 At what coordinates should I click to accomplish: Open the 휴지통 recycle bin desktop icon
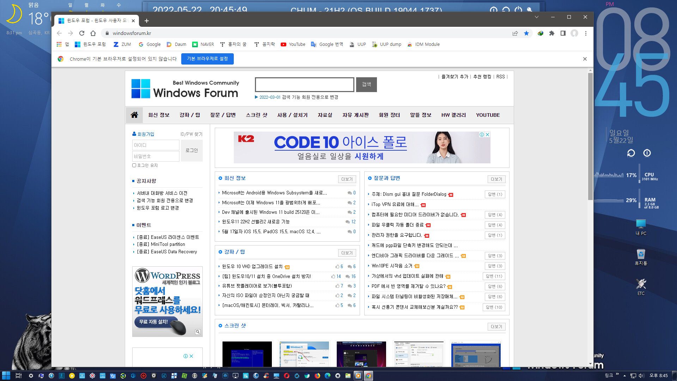point(641,257)
